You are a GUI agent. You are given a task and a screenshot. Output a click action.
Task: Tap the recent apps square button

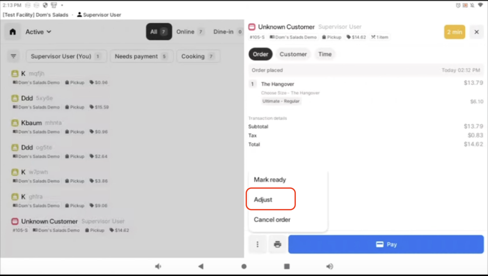click(287, 266)
